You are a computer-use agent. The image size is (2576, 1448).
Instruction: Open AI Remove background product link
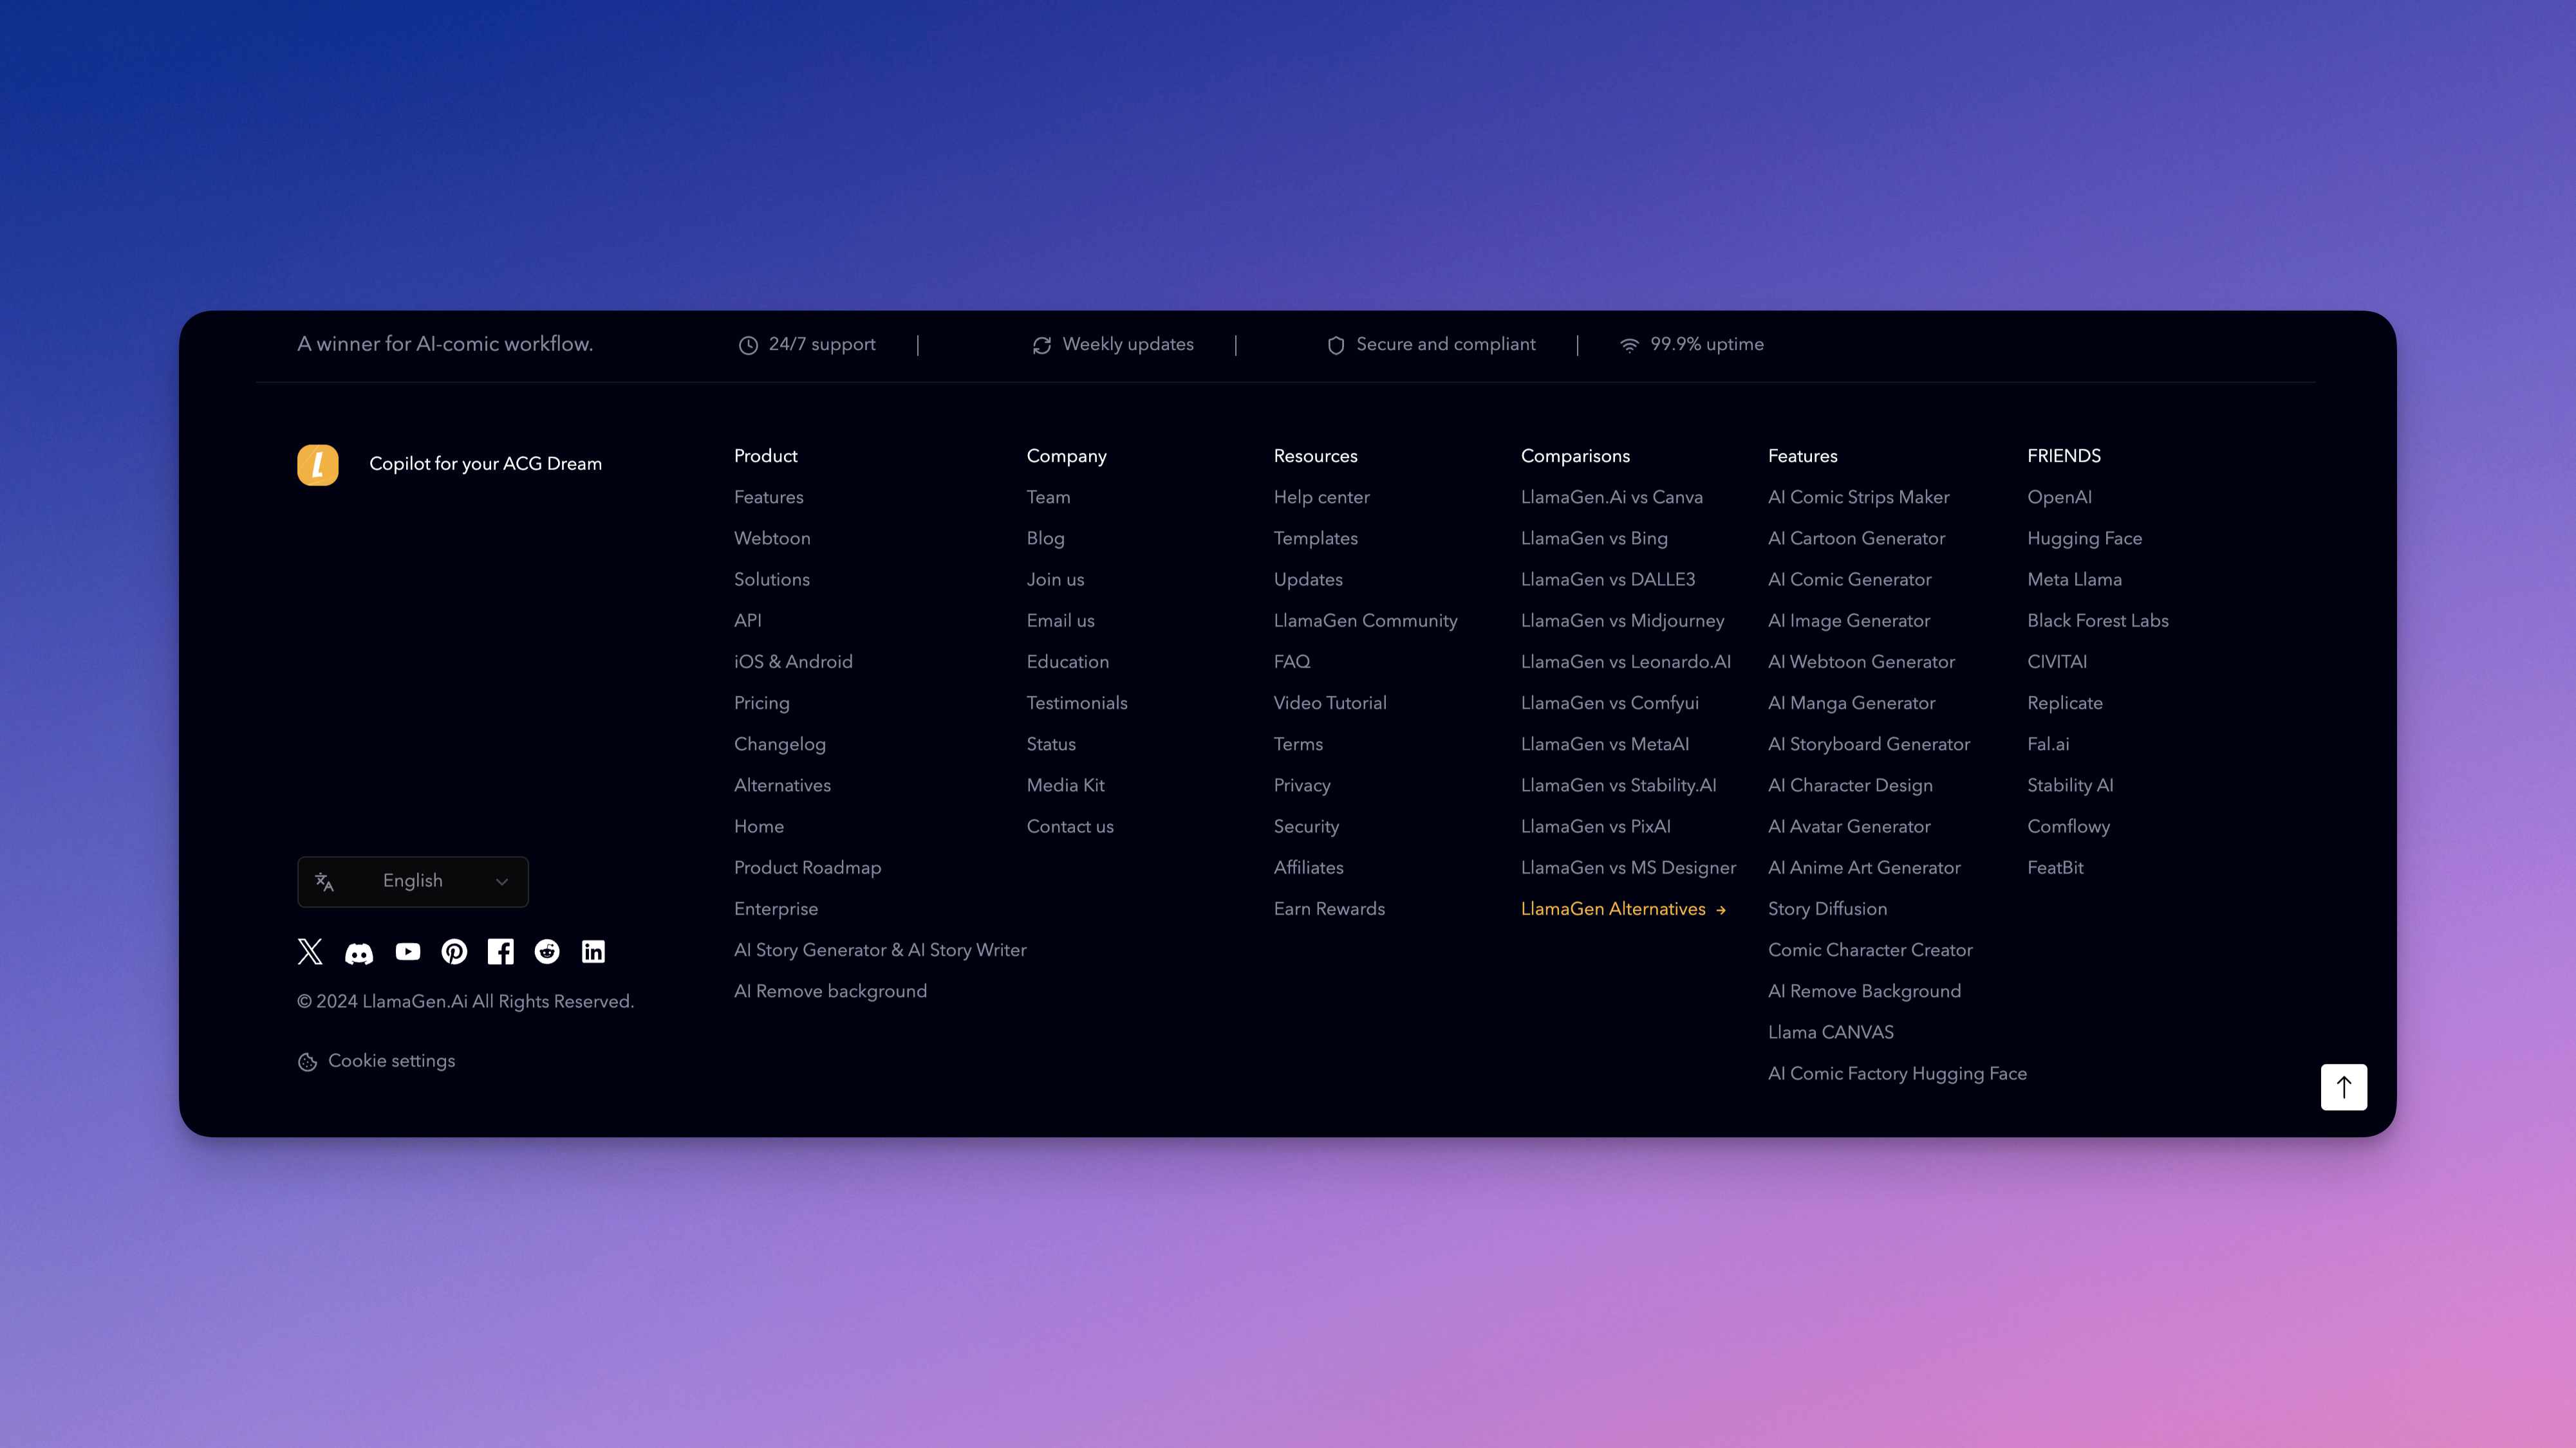(x=830, y=991)
